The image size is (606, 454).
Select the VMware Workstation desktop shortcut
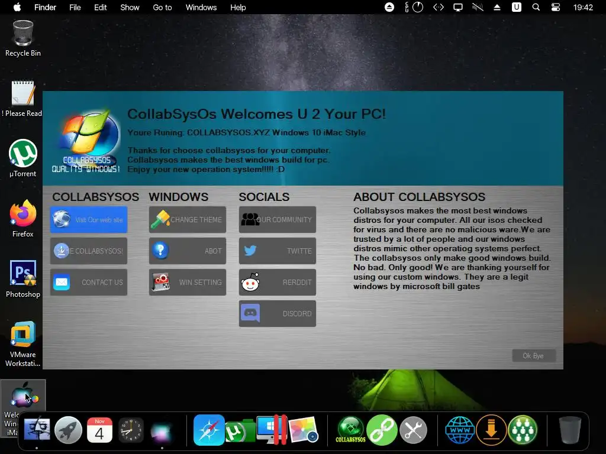(x=23, y=343)
